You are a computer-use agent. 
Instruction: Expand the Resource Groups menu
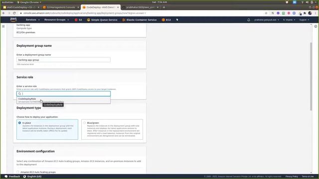coord(56,20)
